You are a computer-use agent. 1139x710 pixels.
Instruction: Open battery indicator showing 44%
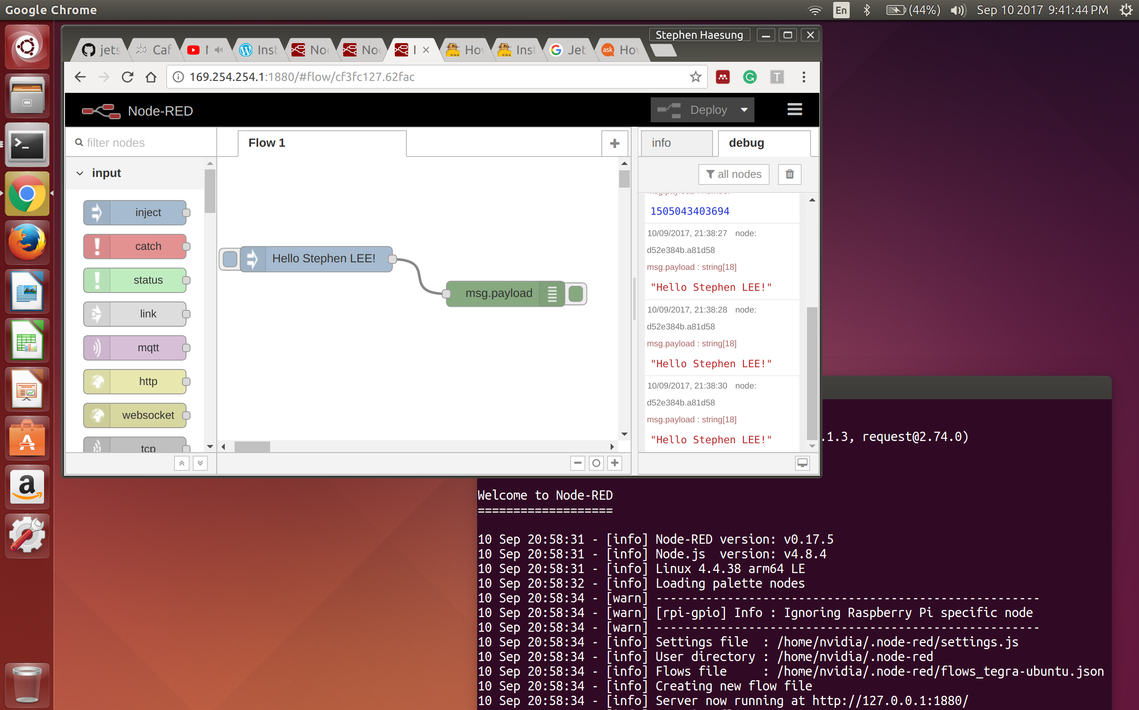[913, 10]
